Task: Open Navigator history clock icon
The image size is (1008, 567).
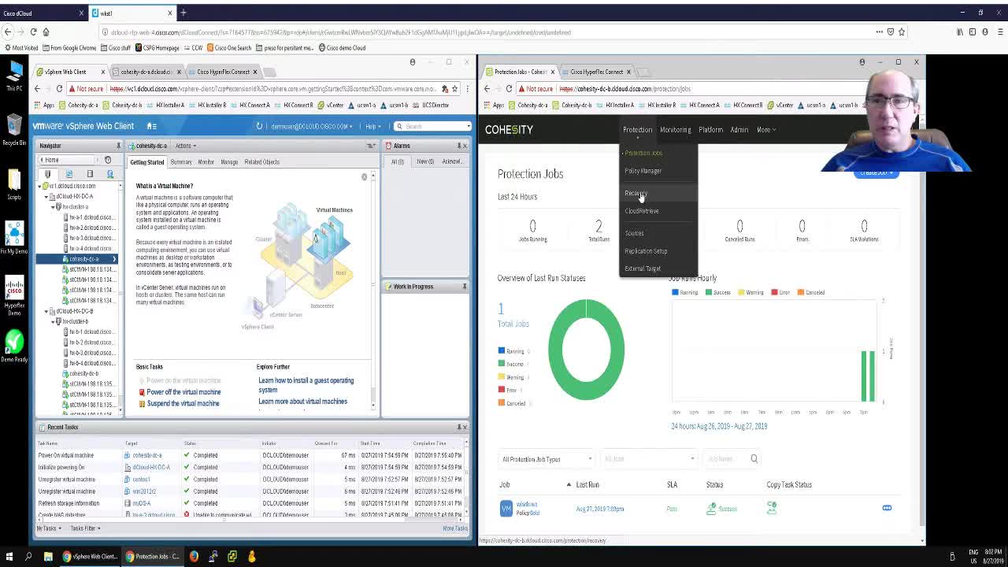Action: pos(108,160)
